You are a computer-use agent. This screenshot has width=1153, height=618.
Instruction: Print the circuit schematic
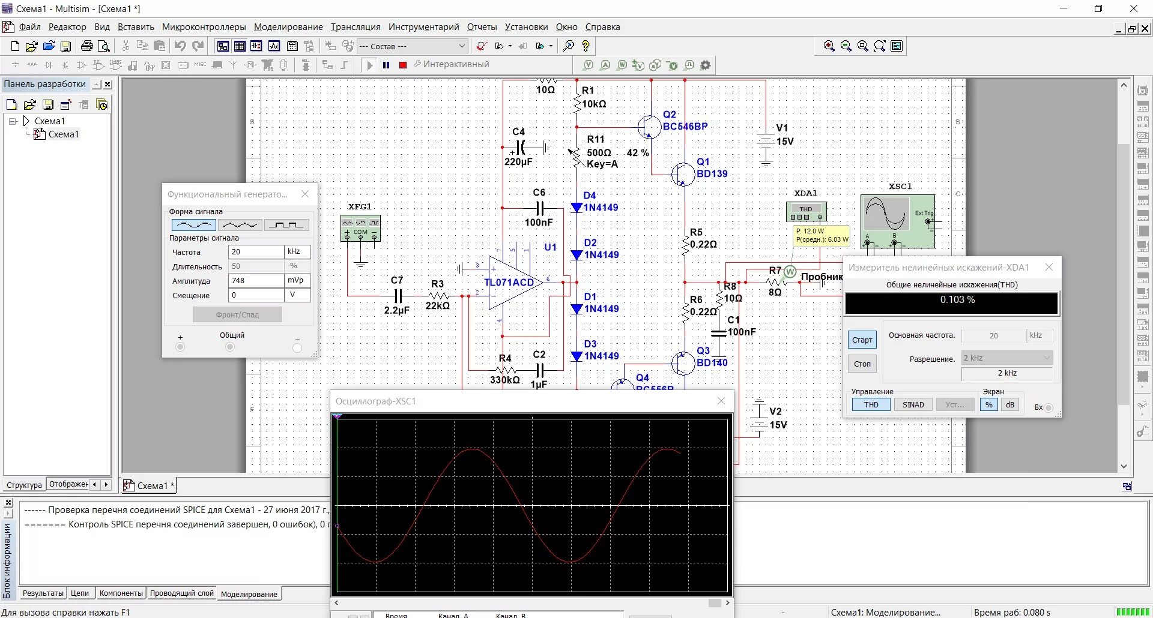pos(87,46)
